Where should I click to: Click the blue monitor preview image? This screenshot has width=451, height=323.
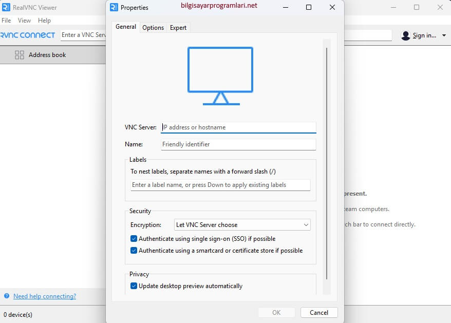coord(220,76)
